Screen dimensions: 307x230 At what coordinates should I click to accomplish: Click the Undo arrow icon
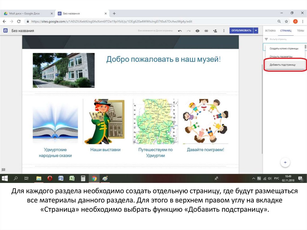pos(180,31)
